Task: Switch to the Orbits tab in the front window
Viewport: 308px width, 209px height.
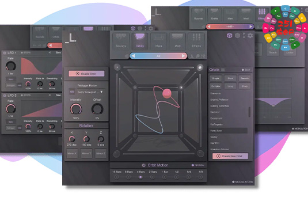Action: [140, 41]
